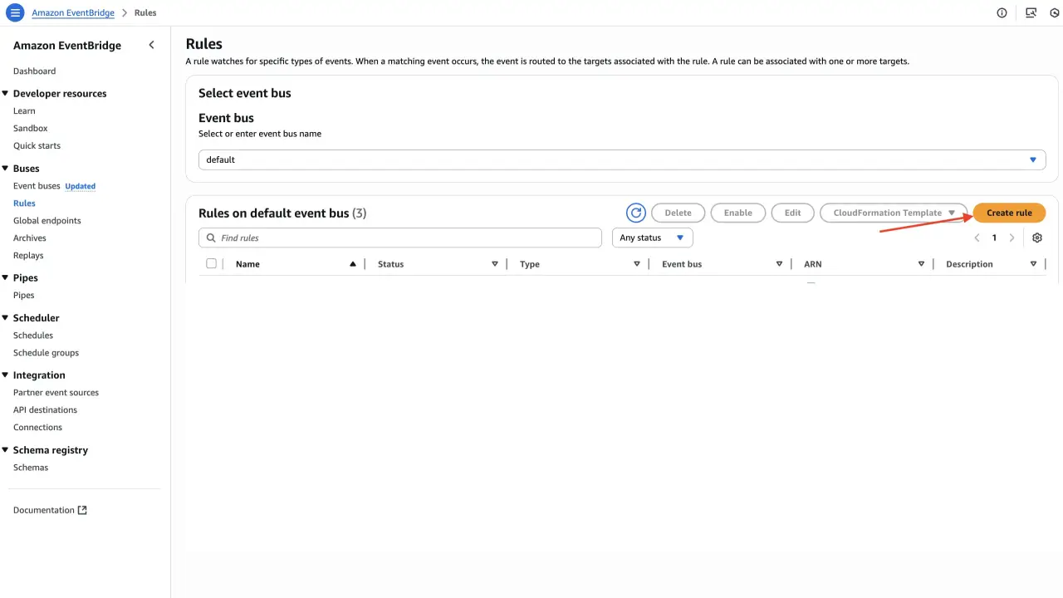The width and height of the screenshot is (1063, 598).
Task: Collapse the Schema registry section
Action: pos(6,450)
